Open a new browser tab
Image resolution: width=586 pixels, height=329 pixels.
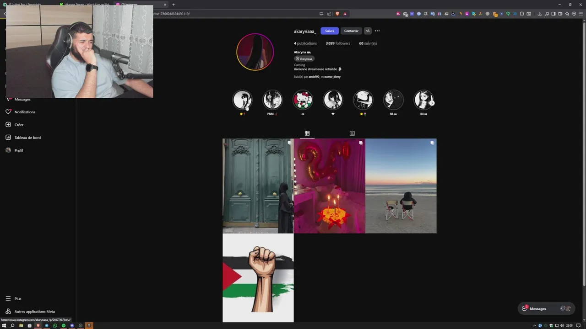click(x=173, y=5)
